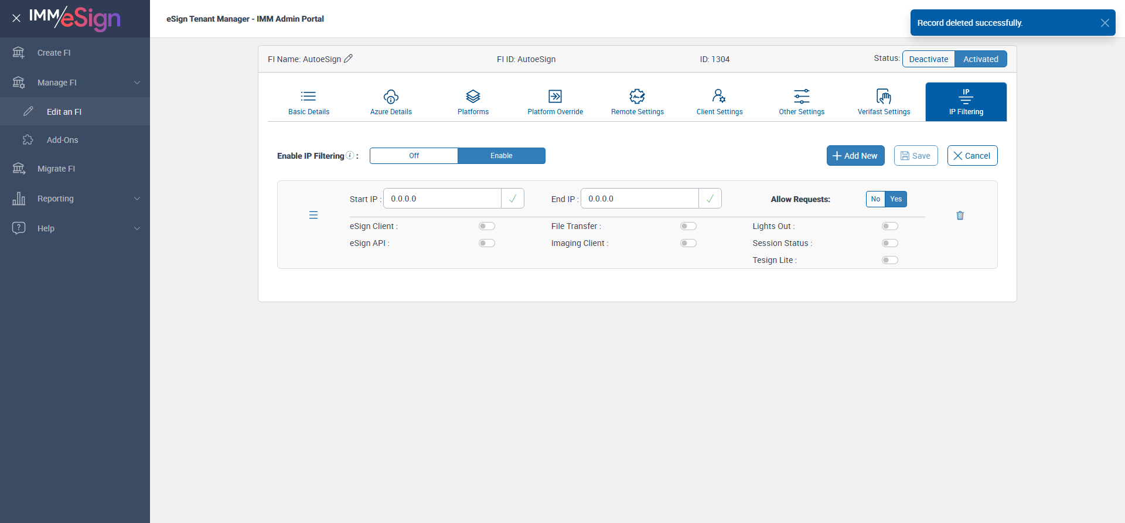Open the Platform Override tab
The width and height of the screenshot is (1125, 523).
[555, 102]
